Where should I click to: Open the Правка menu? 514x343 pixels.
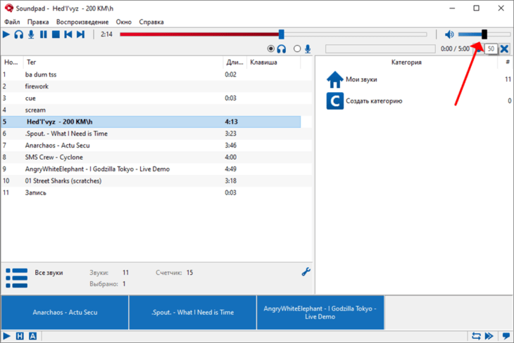38,22
